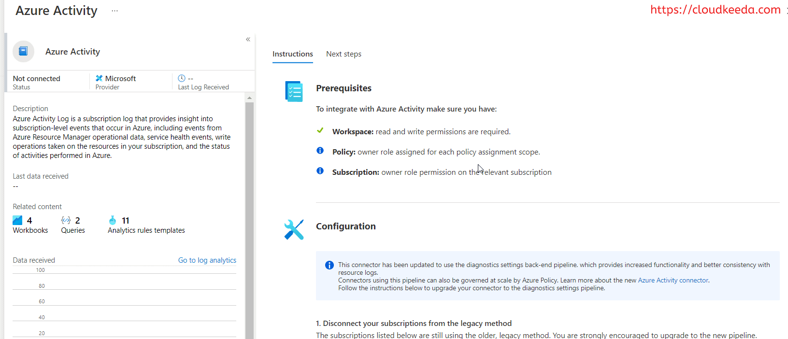The image size is (788, 339).
Task: Open the Go to log analytics link
Action: 207,260
